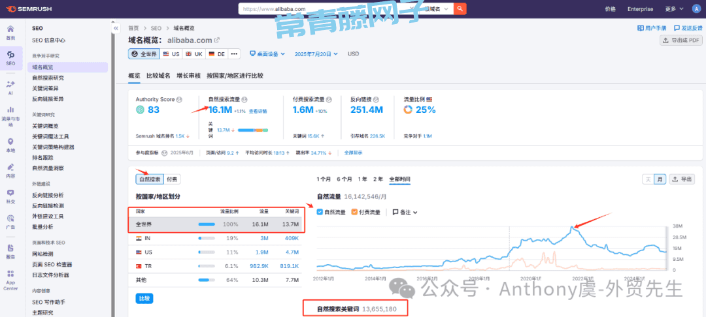The height and width of the screenshot is (317, 706).
Task: Open the 内容 content sidebar section
Action: (x=10, y=171)
